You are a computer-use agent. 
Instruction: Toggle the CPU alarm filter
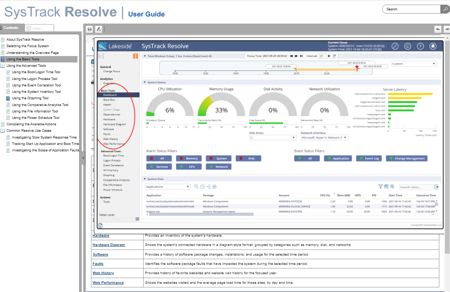click(189, 167)
